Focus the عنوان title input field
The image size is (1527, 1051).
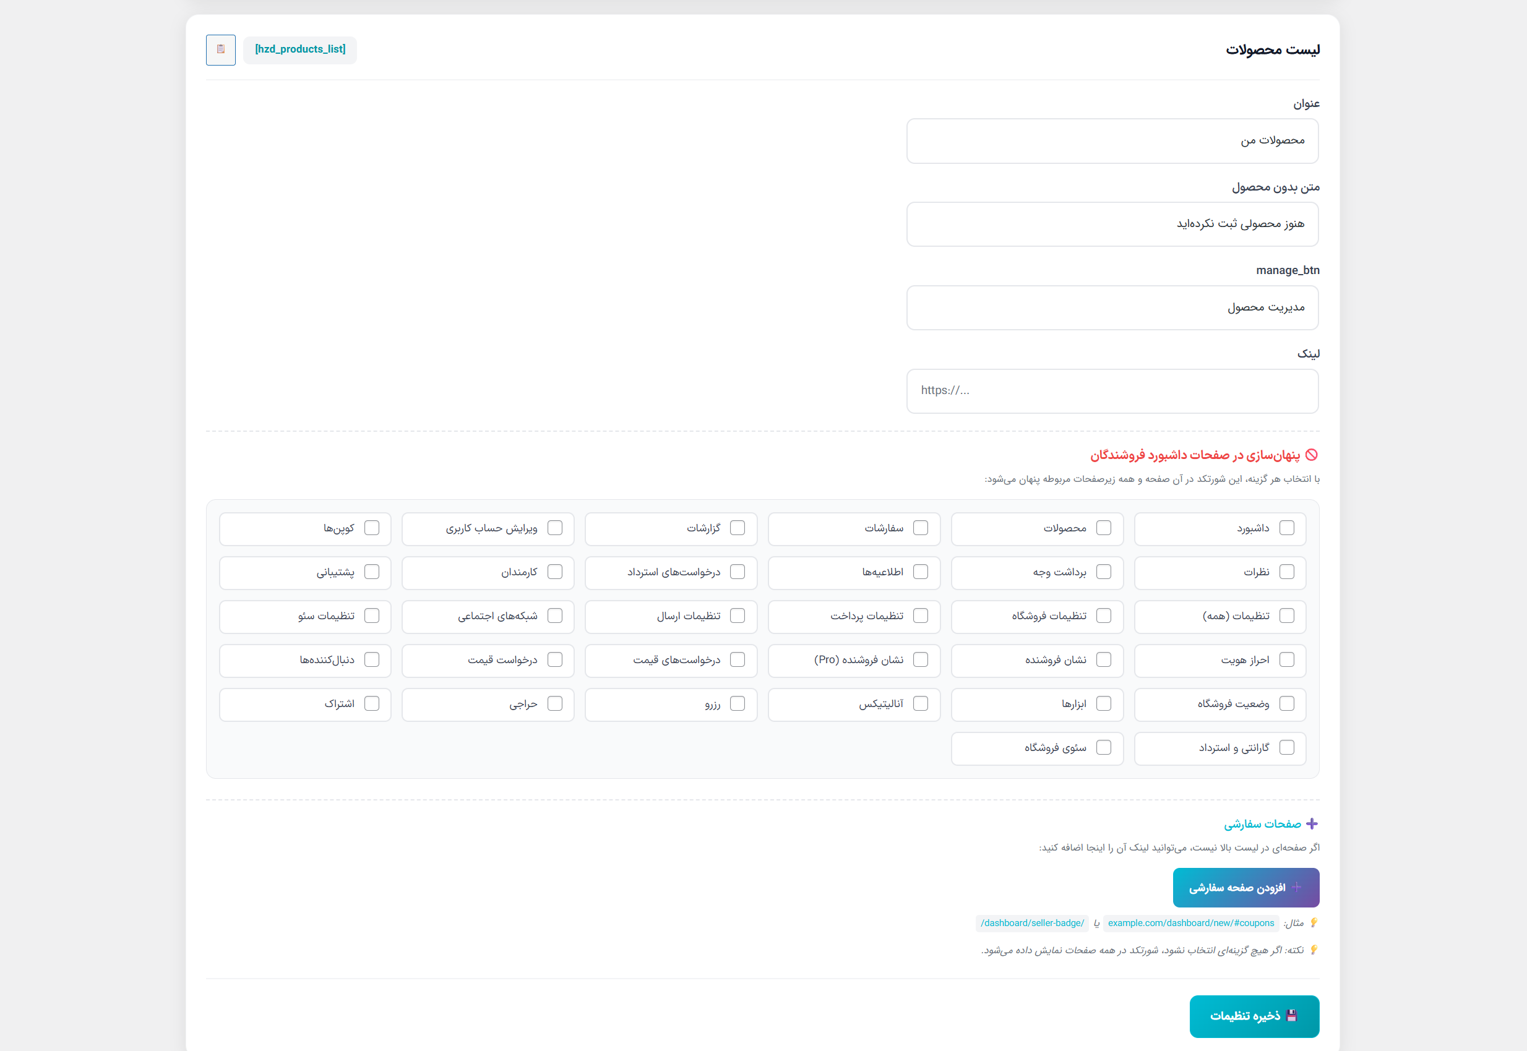1112,141
